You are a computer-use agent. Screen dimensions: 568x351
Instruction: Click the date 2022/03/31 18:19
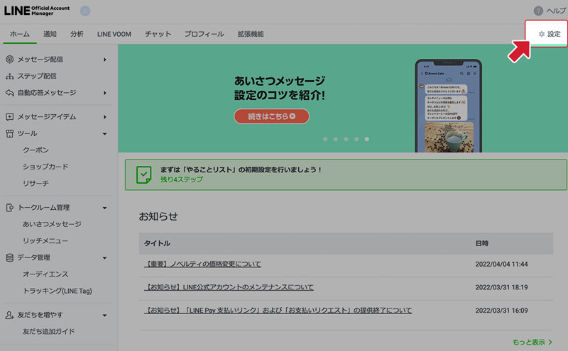point(501,287)
